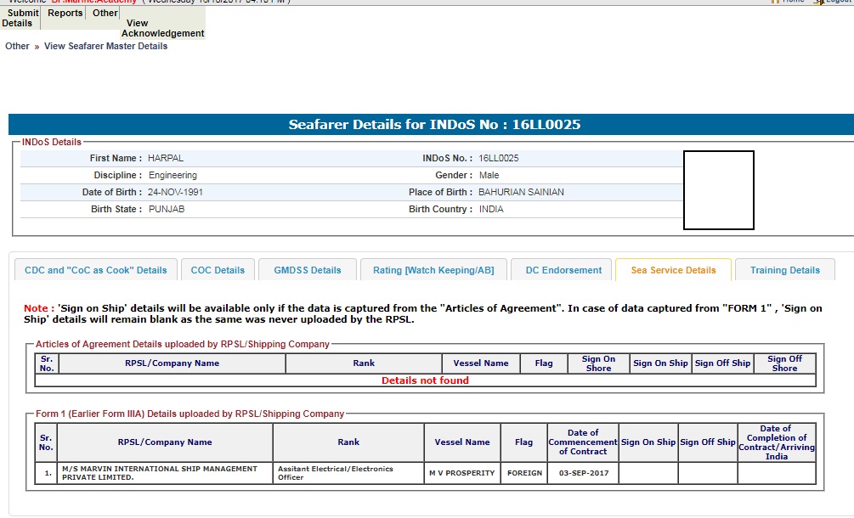Open the Submit Details menu
The width and height of the screenshot is (854, 518).
20,18
